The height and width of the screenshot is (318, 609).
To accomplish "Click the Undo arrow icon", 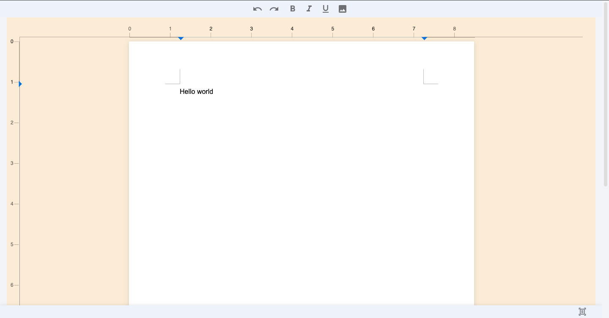I will pyautogui.click(x=258, y=9).
